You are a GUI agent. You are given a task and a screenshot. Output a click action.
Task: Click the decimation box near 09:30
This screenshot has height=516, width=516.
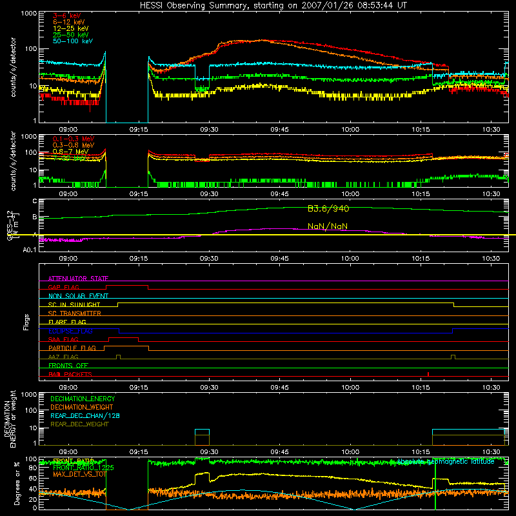(x=202, y=437)
